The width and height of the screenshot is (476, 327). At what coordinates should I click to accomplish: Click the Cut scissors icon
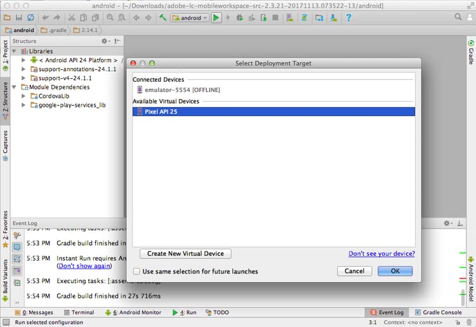tap(72, 18)
